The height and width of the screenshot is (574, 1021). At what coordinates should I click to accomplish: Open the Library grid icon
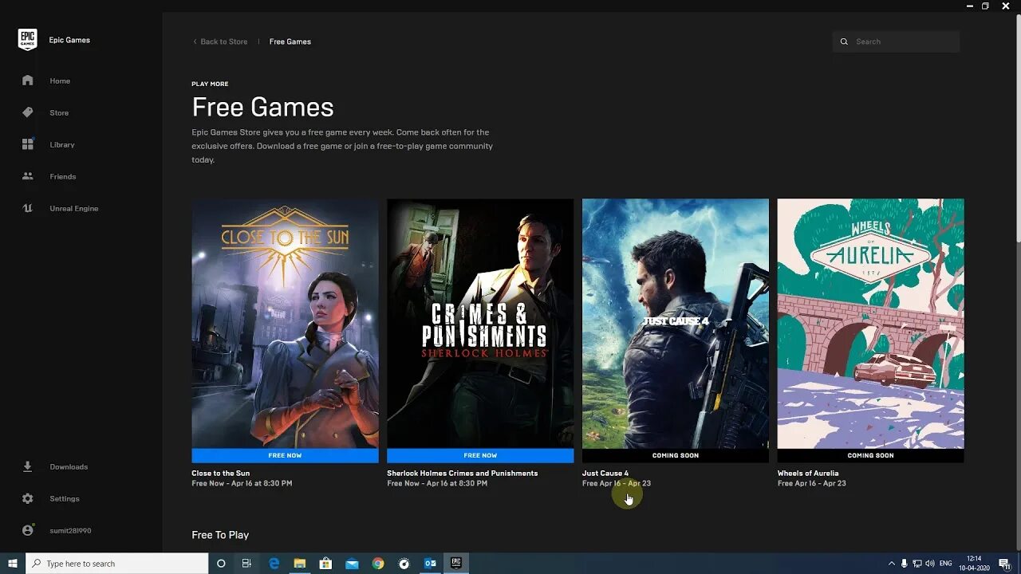[x=28, y=144]
